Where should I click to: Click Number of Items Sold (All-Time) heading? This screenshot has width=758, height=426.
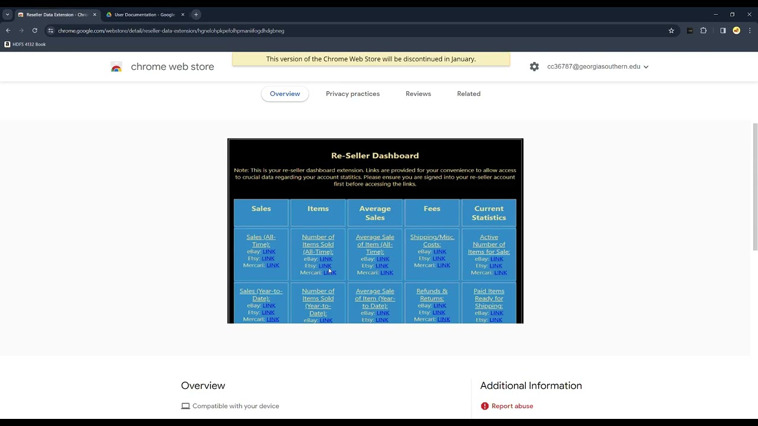[x=318, y=244]
